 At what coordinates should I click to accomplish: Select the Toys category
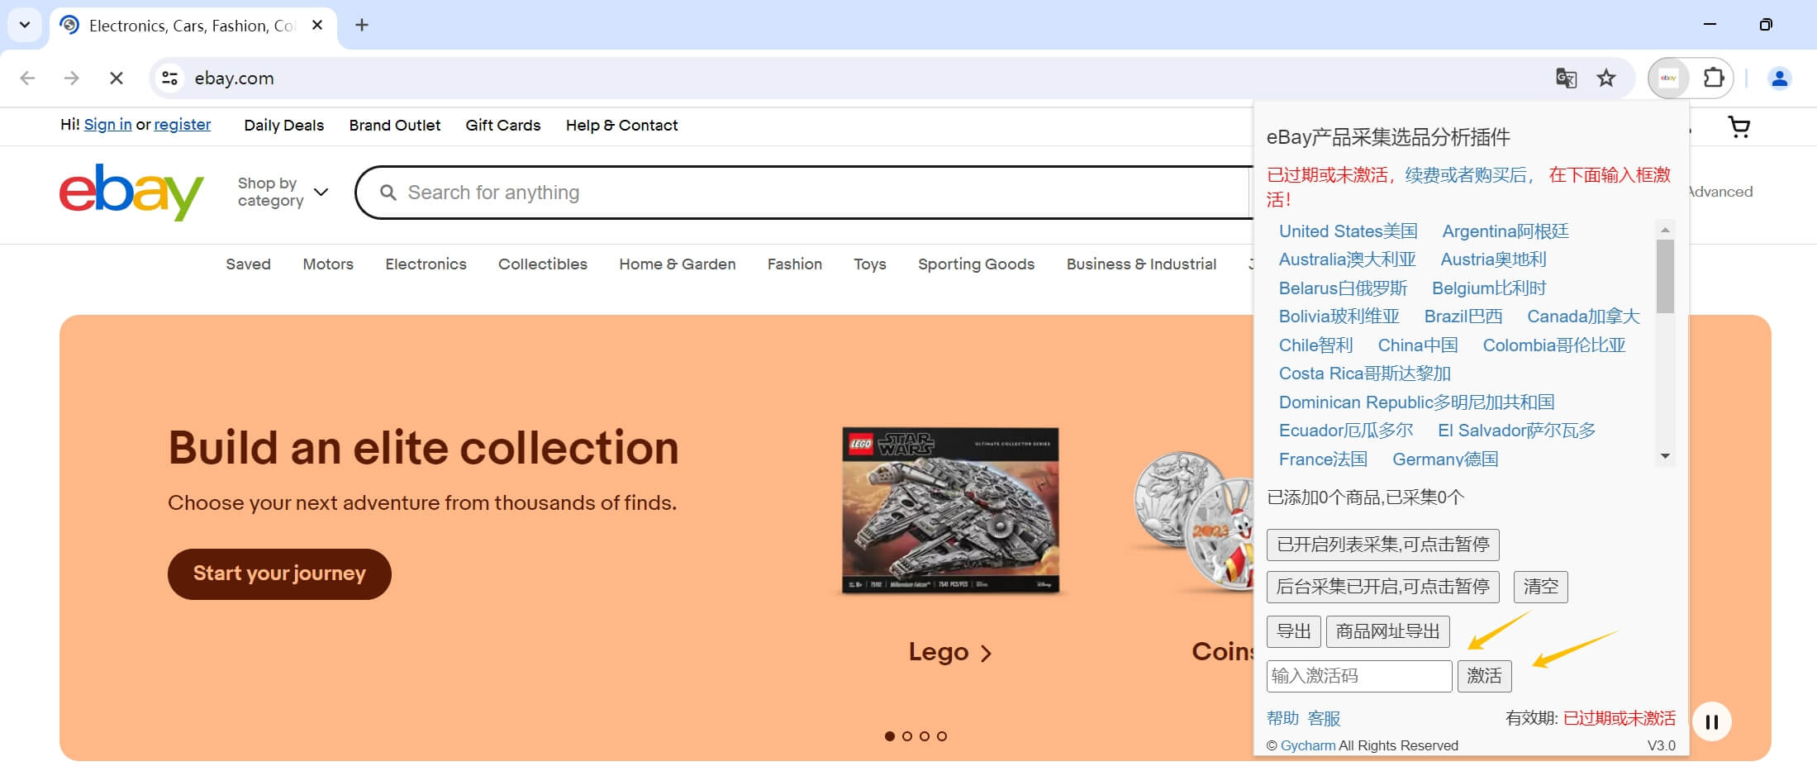869,264
